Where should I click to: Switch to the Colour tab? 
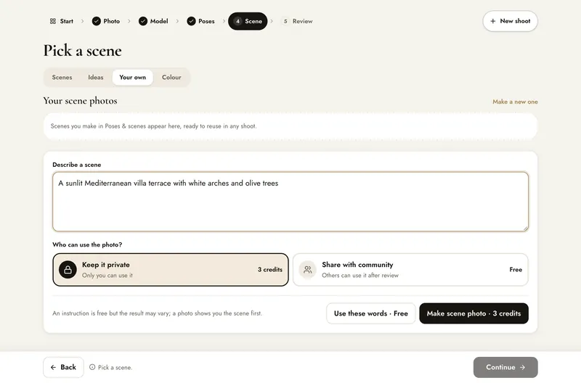(x=171, y=78)
